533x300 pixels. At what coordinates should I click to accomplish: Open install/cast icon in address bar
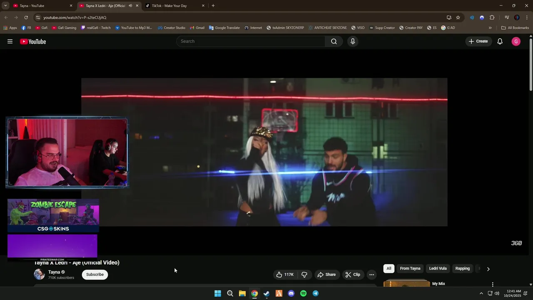click(449, 17)
